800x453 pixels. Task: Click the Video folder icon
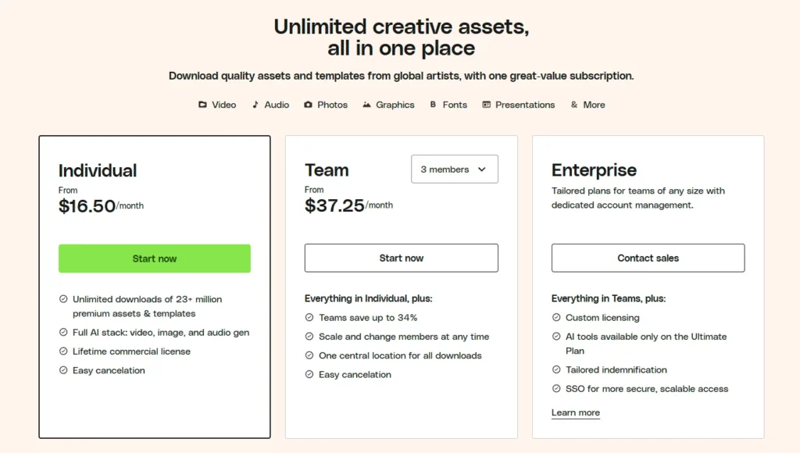pos(202,105)
